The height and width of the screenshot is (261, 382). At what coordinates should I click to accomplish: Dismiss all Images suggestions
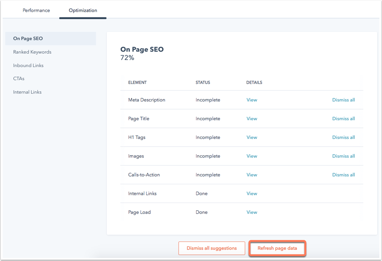tap(343, 156)
